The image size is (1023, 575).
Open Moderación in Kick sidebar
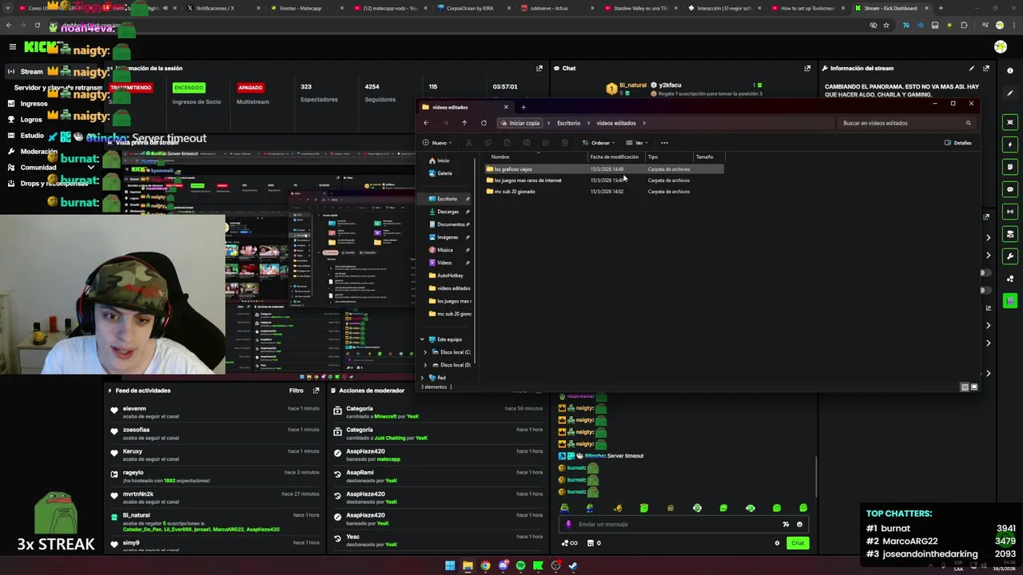pos(38,152)
